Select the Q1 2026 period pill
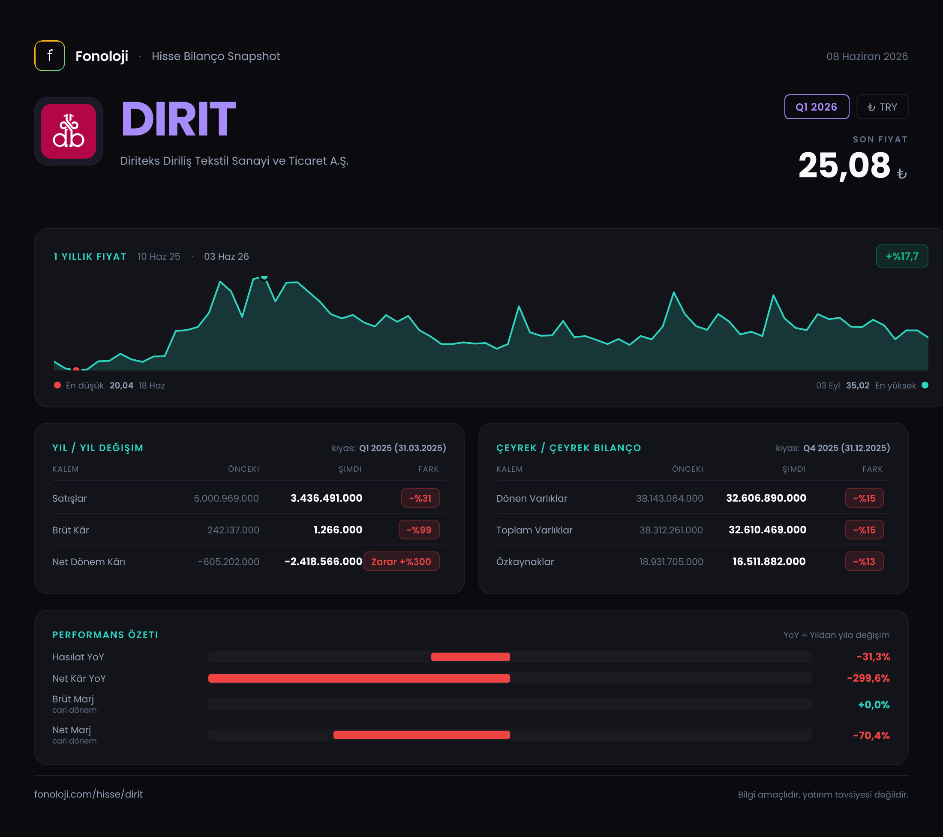This screenshot has width=943, height=837. coord(817,107)
